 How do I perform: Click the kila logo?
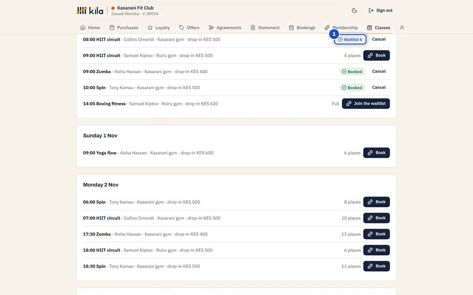[90, 10]
